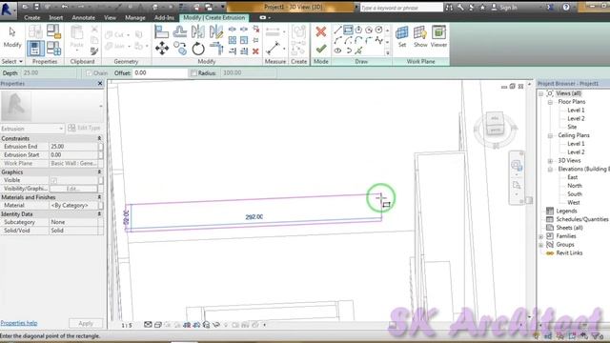Click the keyword search field
The height and width of the screenshot is (343, 610).
pos(401,8)
